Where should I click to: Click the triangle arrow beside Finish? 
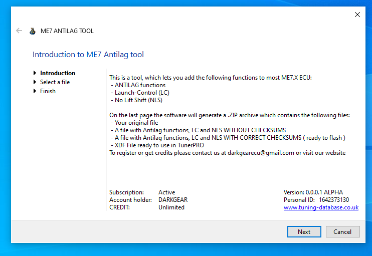point(35,91)
